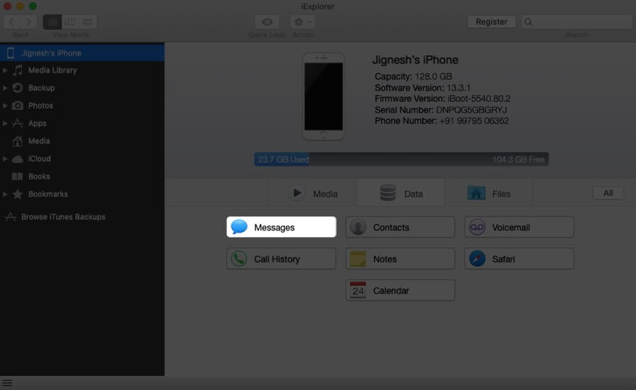Click the Register button
Viewport: 636px width, 390px height.
(491, 22)
